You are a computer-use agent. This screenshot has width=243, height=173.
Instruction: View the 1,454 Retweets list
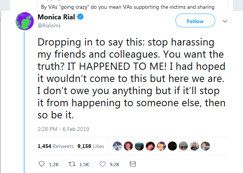[56, 146]
